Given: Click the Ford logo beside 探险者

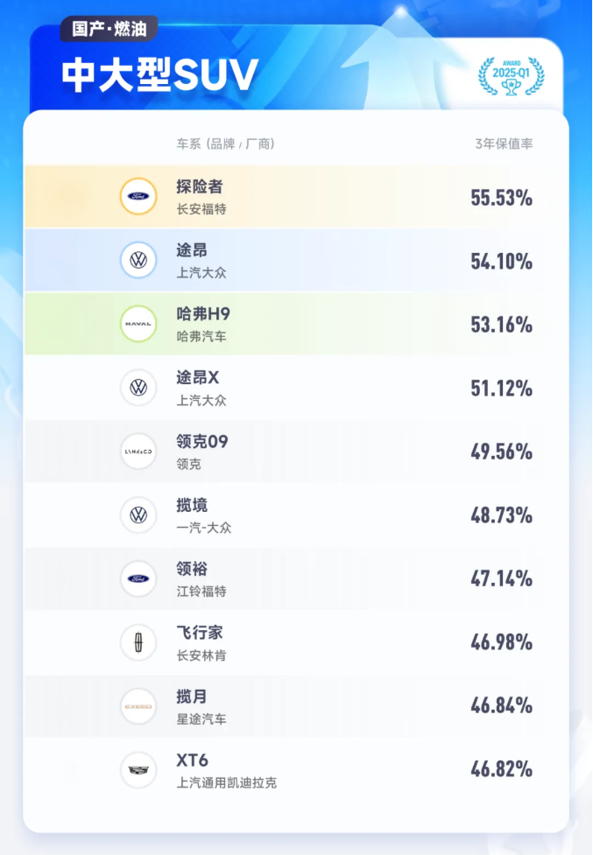Looking at the screenshot, I should click(138, 197).
